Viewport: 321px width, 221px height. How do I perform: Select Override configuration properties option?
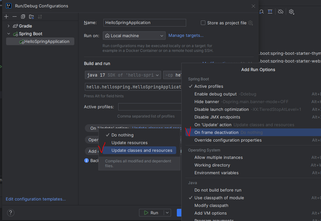(x=253, y=140)
